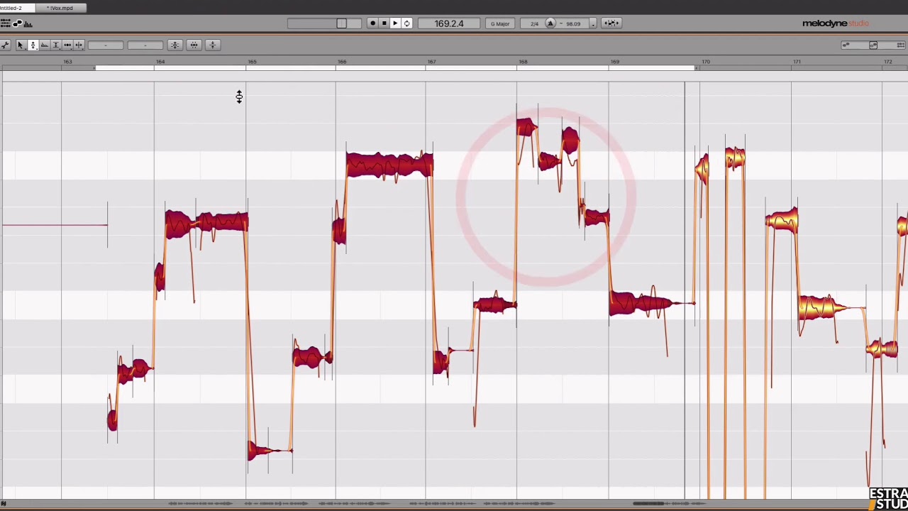Screen dimensions: 908x511
Task: Click the horizontal scrollbar thumb
Action: pos(648,503)
